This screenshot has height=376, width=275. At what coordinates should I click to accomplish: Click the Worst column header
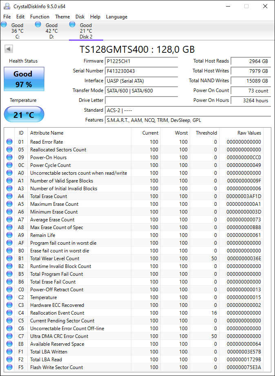point(175,133)
